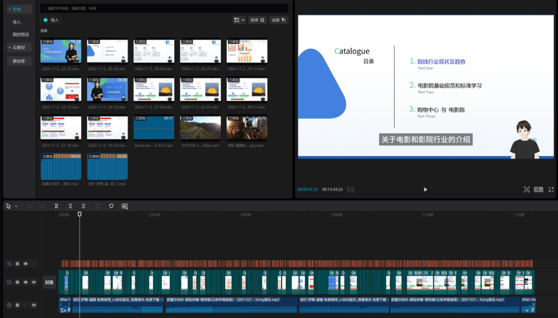The height and width of the screenshot is (318, 558).
Task: Click the preview zoom scan icon
Action: click(527, 189)
